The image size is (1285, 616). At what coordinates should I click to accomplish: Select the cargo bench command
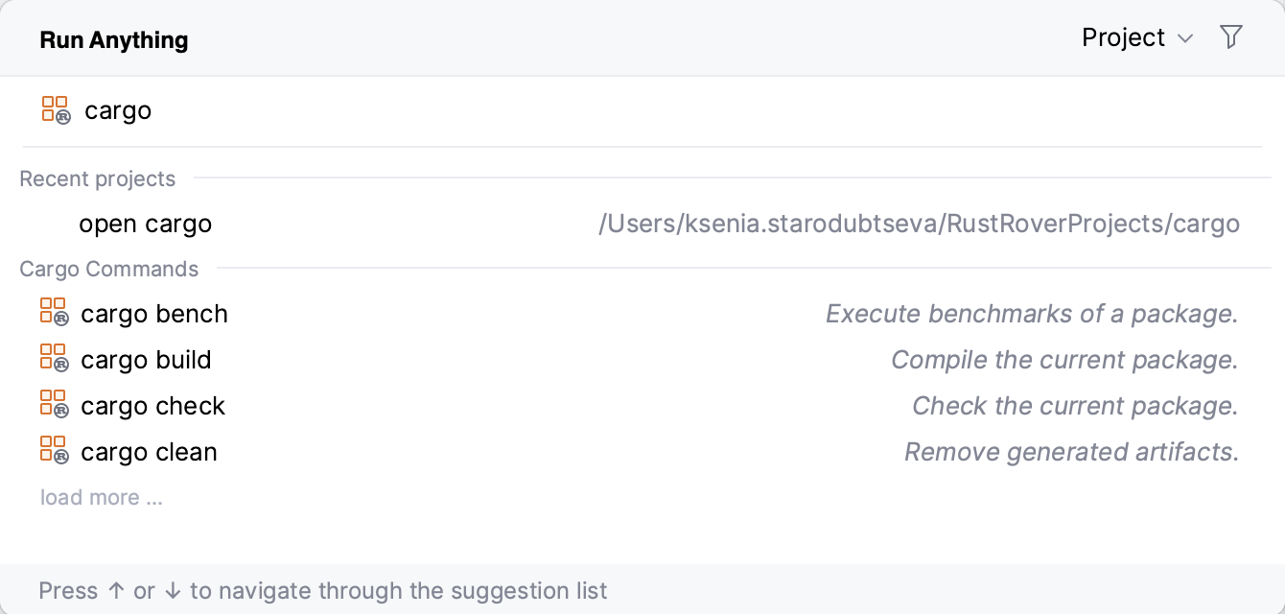coord(154,314)
